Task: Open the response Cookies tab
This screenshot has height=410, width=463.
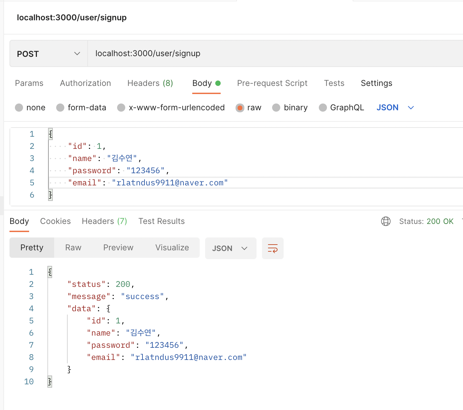Action: coord(56,221)
